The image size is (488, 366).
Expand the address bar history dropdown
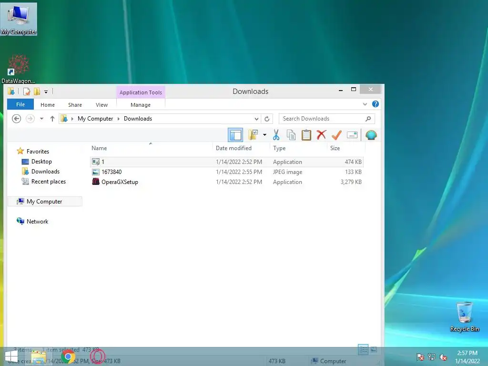coord(256,119)
